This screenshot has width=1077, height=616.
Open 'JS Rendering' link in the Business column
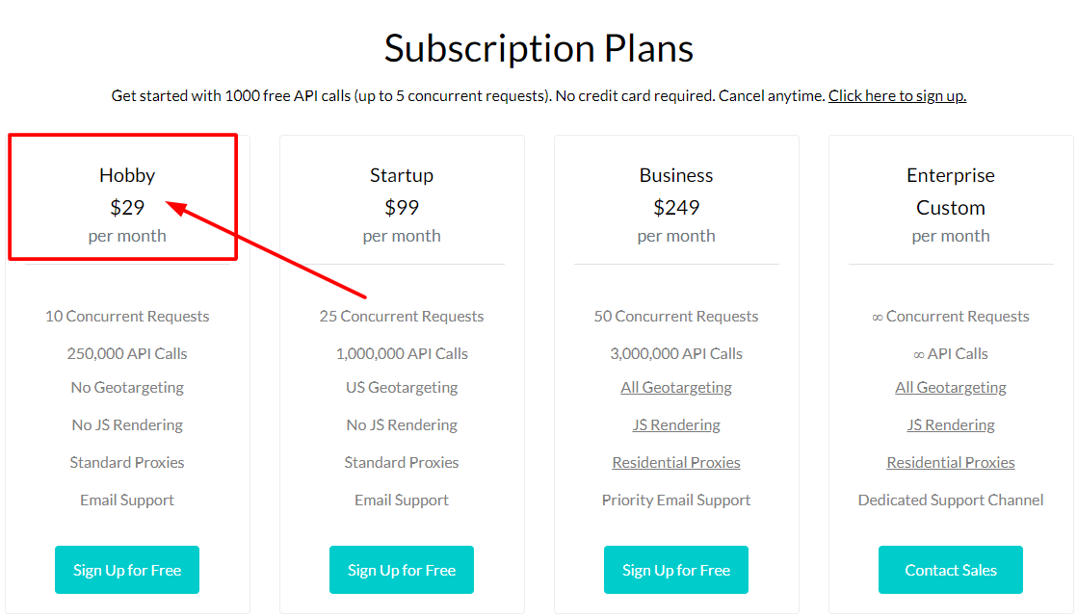coord(675,424)
